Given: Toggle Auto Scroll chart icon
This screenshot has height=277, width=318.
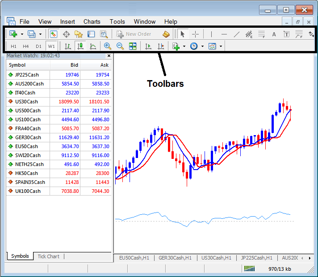Looking at the screenshot, I should coord(148,47).
